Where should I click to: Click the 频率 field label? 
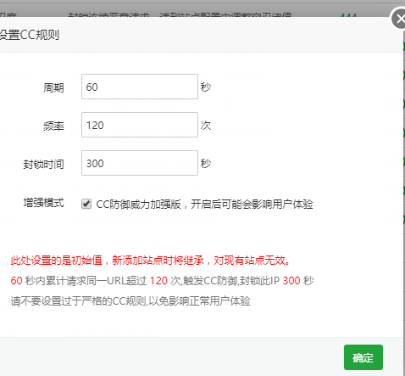53,126
